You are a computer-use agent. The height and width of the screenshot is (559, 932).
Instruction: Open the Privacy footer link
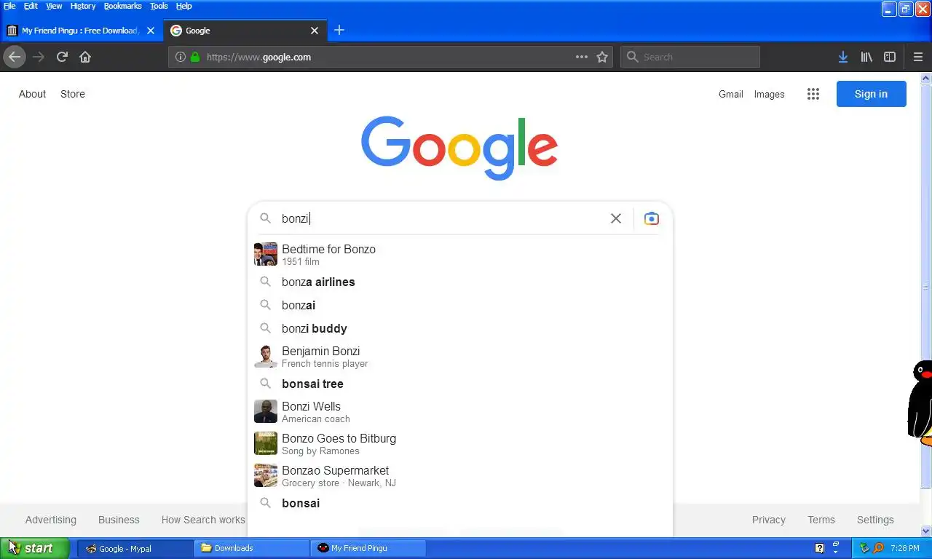click(x=769, y=520)
